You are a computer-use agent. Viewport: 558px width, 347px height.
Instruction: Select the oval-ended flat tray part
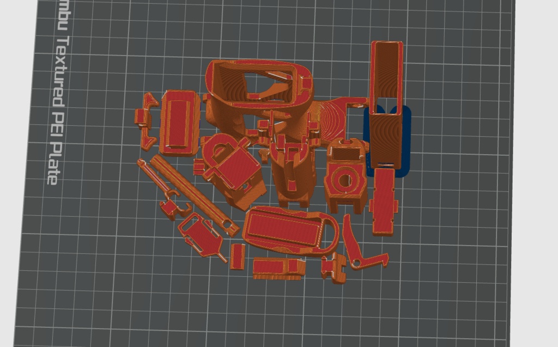coord(291,230)
